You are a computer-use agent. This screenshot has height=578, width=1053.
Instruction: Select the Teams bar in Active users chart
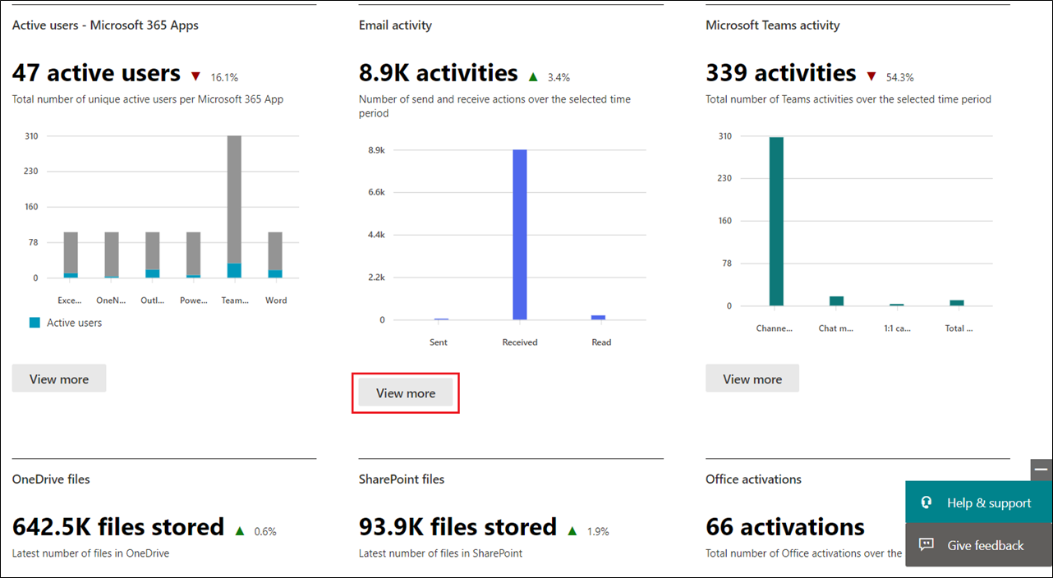pyautogui.click(x=234, y=206)
